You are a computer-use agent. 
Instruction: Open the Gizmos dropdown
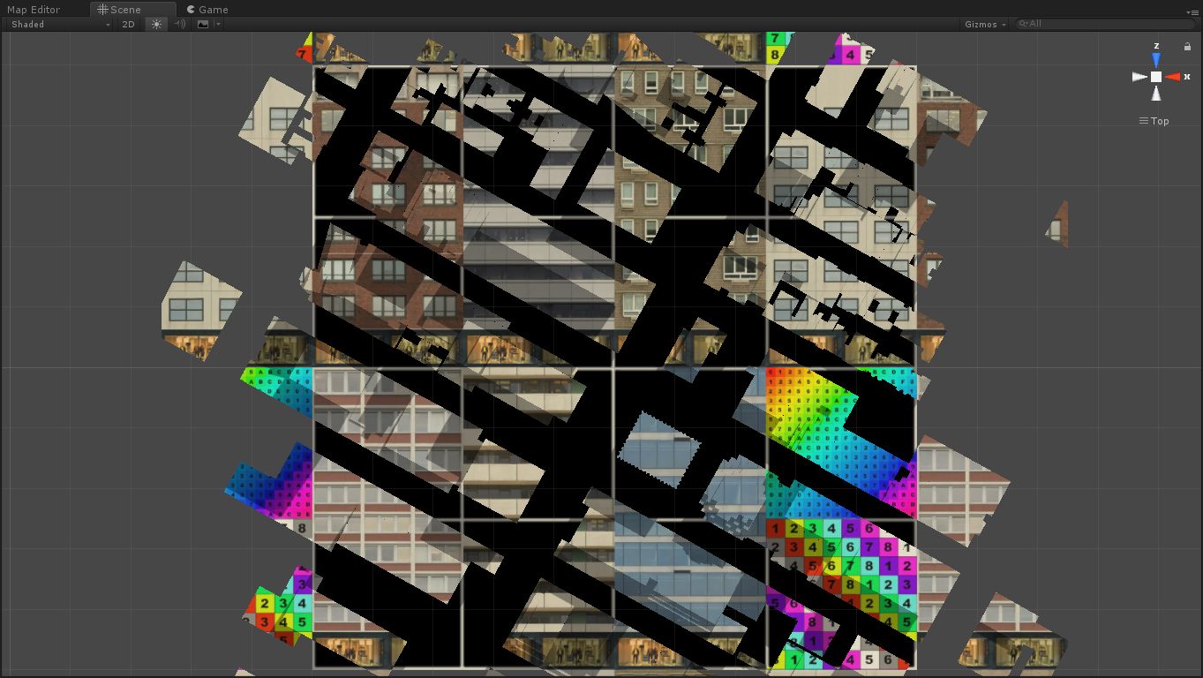[x=983, y=24]
